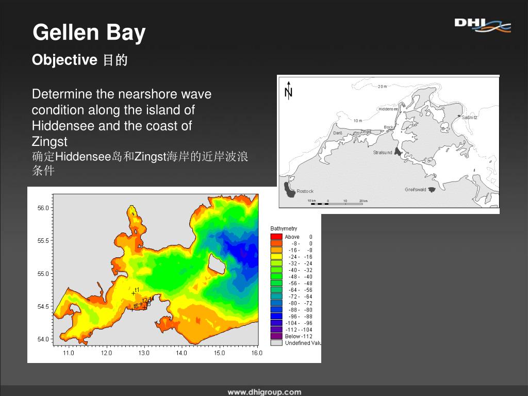
Task: Pick the red 'Above 0' legend swatch
Action: point(276,237)
